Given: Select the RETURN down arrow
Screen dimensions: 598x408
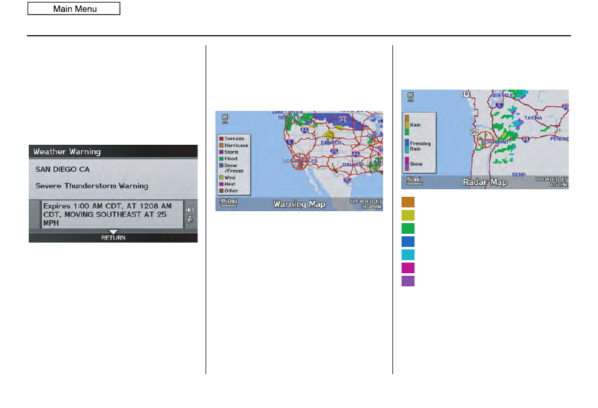Looking at the screenshot, I should pyautogui.click(x=113, y=231).
